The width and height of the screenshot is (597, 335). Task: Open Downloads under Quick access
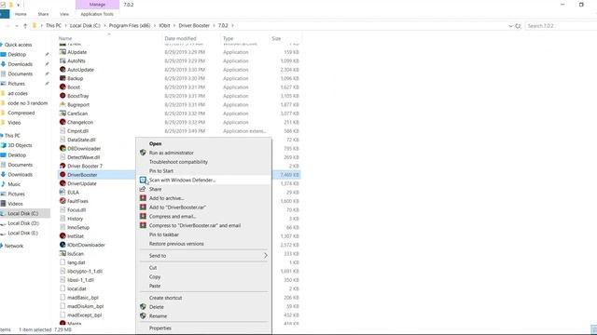coord(21,64)
